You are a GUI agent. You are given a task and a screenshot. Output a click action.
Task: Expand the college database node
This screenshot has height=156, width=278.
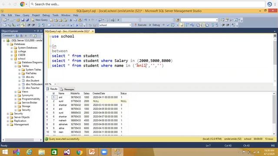(12, 52)
